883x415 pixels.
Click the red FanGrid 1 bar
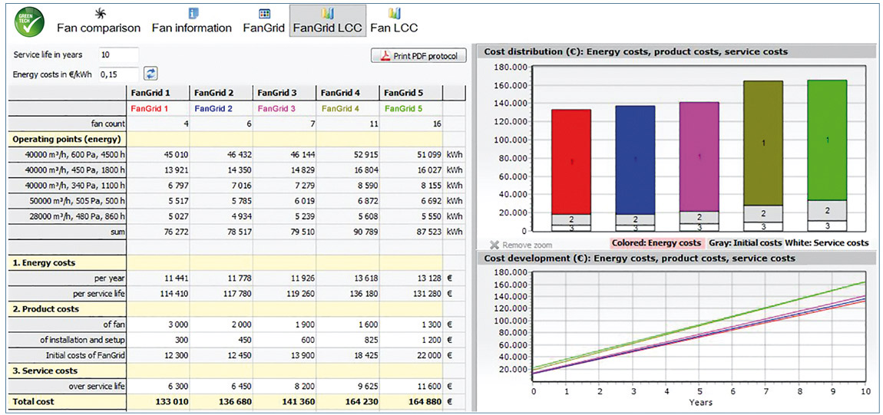coord(571,162)
